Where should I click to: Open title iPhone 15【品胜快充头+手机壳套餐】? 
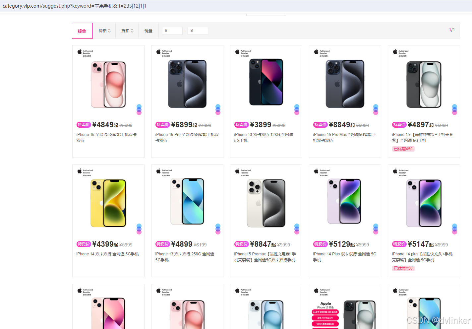point(422,138)
